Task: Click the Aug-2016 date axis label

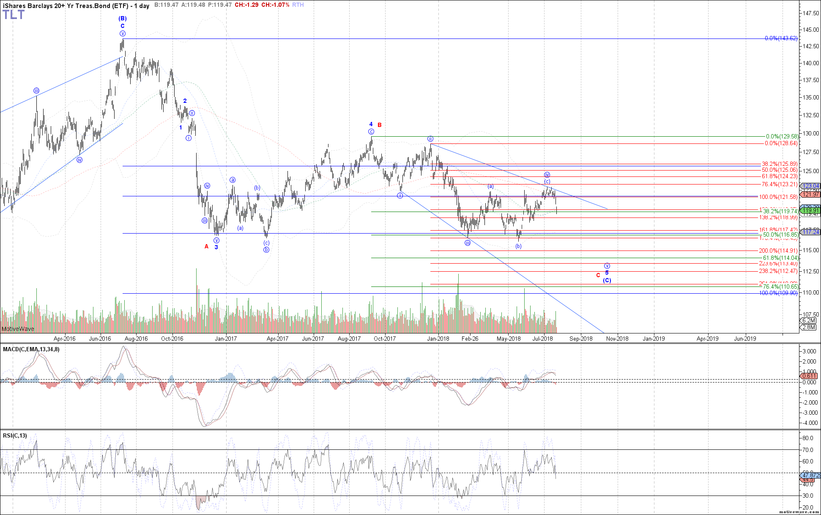Action: click(136, 339)
